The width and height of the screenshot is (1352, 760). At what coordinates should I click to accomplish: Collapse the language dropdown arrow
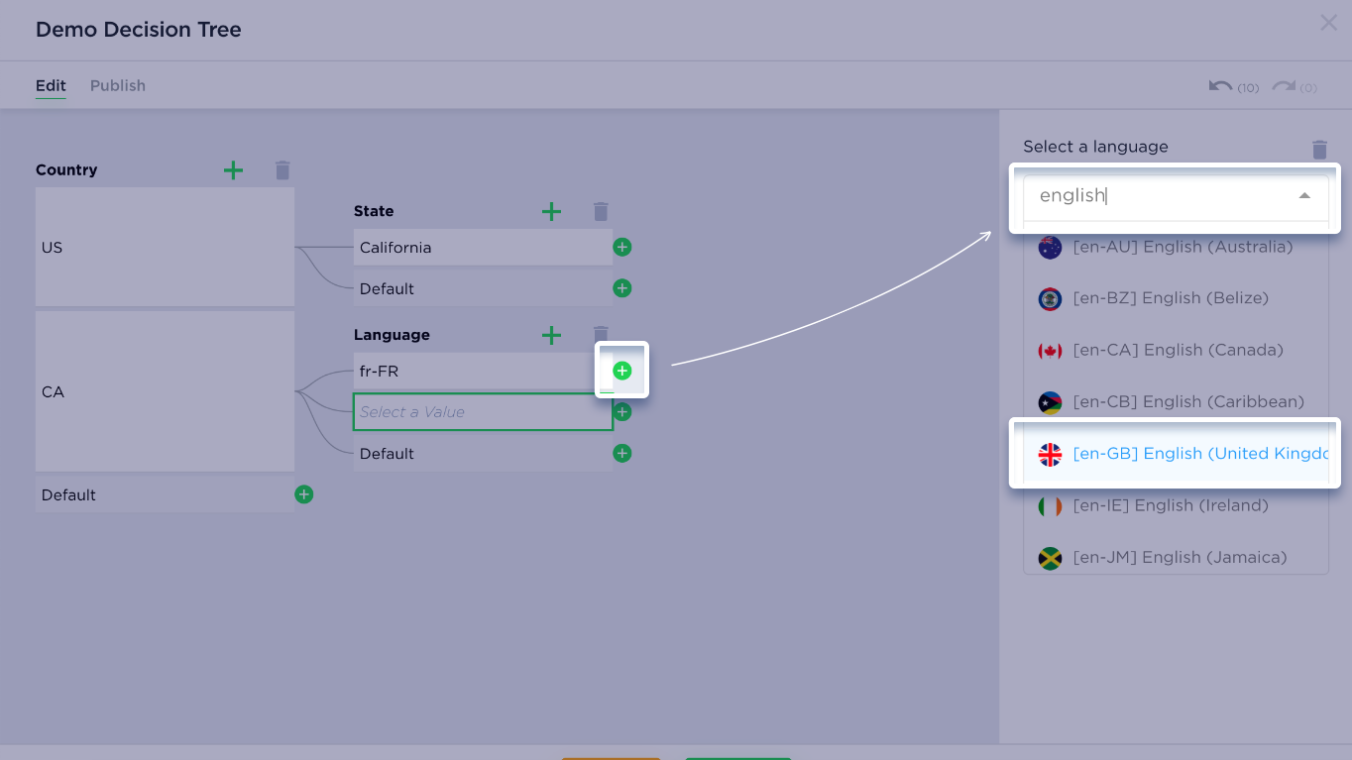pos(1304,196)
